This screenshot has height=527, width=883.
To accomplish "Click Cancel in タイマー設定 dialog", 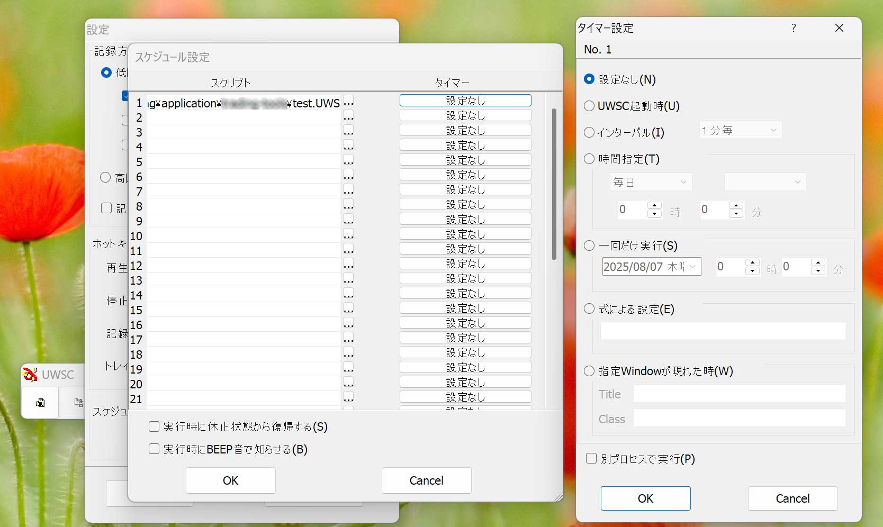I will click(x=792, y=498).
